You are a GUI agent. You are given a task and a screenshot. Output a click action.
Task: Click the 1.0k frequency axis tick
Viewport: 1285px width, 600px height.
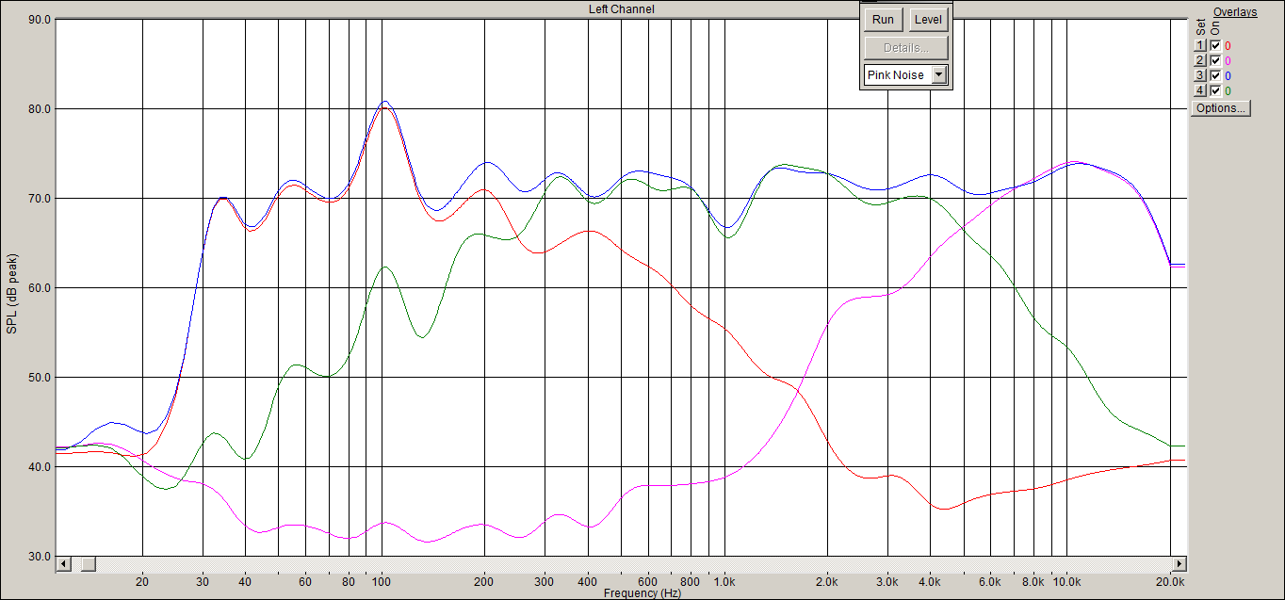pyautogui.click(x=724, y=582)
